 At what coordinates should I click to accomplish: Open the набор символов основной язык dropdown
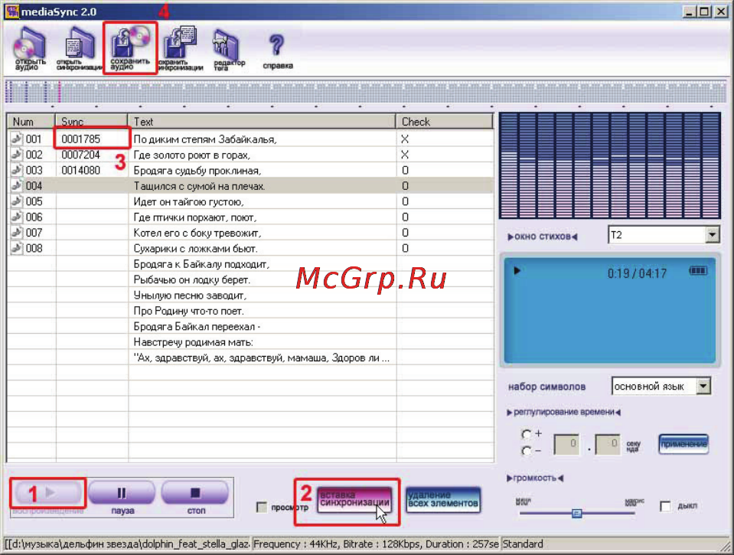703,387
